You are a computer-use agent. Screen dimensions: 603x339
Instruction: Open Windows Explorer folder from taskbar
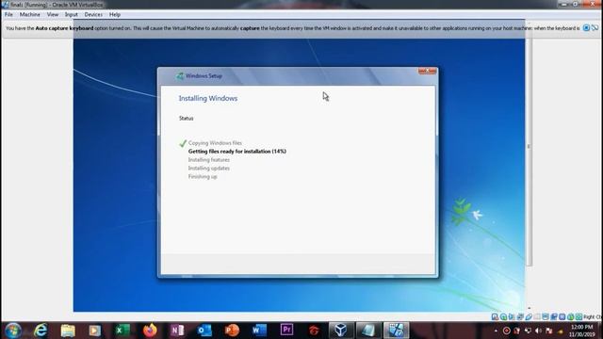(68, 331)
